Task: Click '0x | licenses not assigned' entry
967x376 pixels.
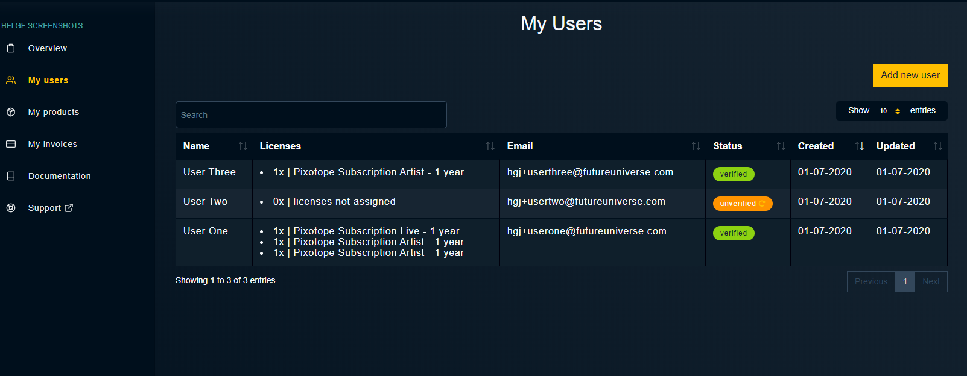Action: [x=334, y=202]
